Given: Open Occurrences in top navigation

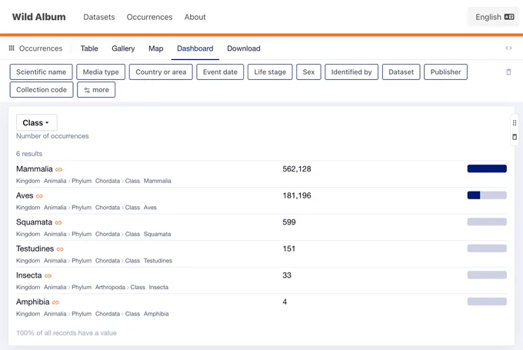Looking at the screenshot, I should tap(149, 17).
